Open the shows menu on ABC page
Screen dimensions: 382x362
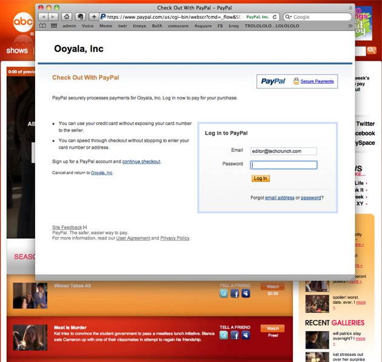[x=17, y=50]
